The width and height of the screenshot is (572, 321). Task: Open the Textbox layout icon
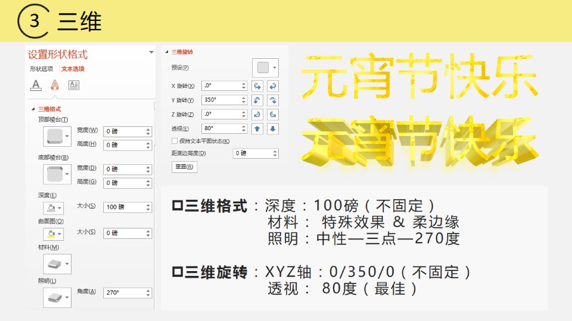[74, 85]
